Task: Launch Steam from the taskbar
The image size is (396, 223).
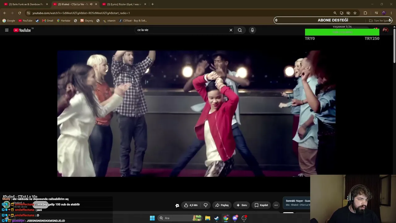Action: click(217, 218)
